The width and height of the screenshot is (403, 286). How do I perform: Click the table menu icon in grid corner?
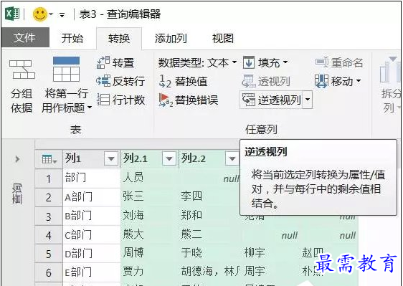pyautogui.click(x=49, y=159)
